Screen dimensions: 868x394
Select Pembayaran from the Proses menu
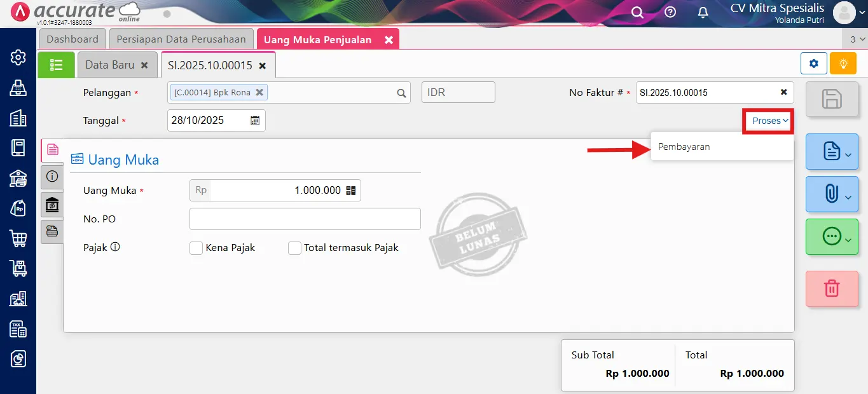click(x=684, y=146)
